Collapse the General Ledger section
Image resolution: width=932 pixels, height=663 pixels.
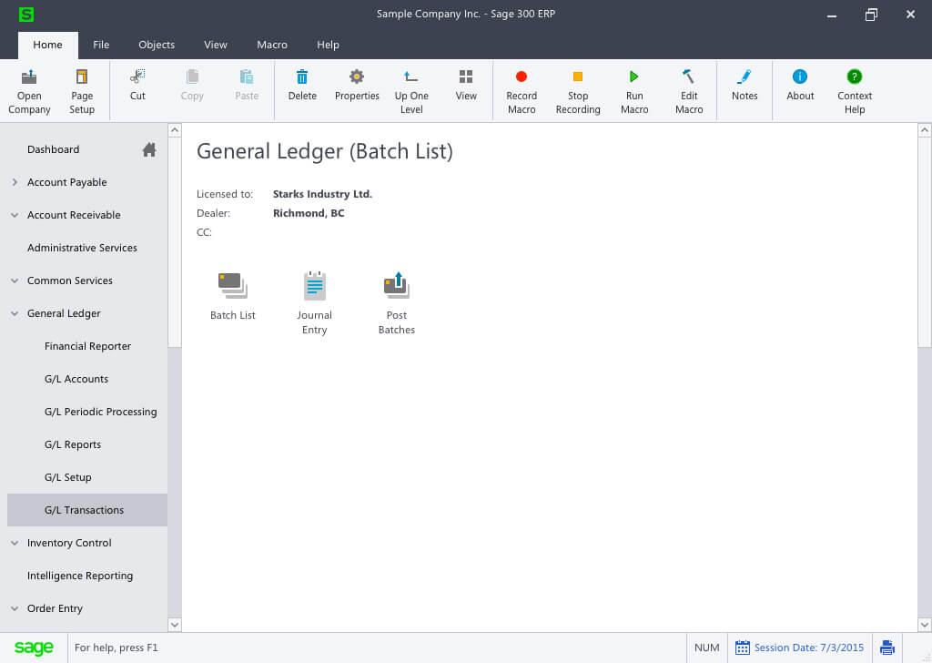coord(14,313)
